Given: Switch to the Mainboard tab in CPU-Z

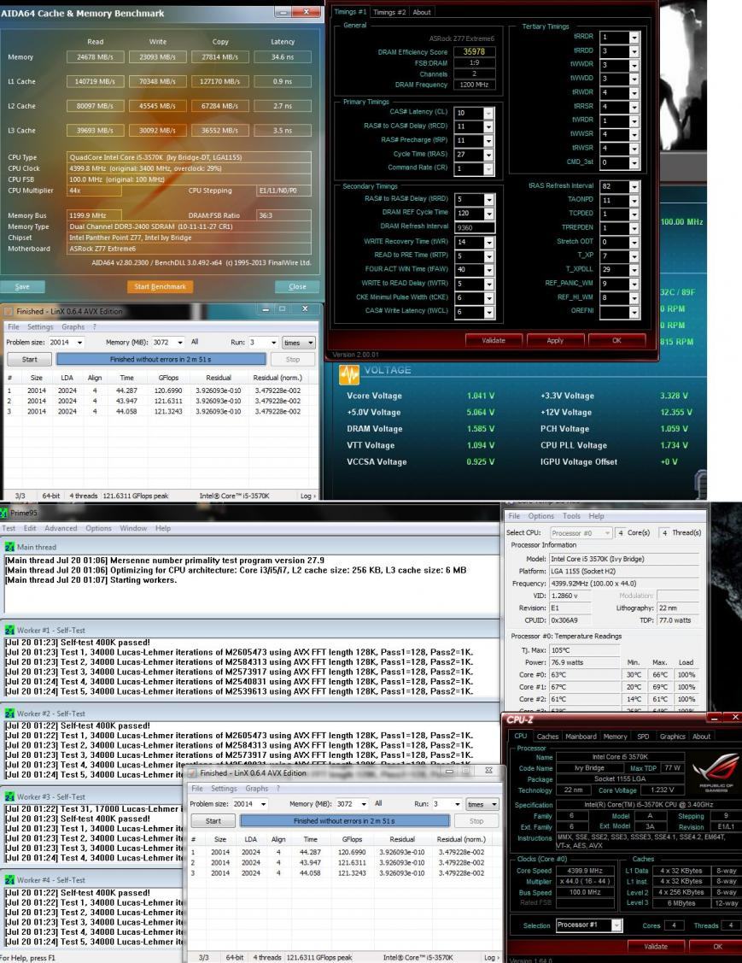Looking at the screenshot, I should (581, 737).
